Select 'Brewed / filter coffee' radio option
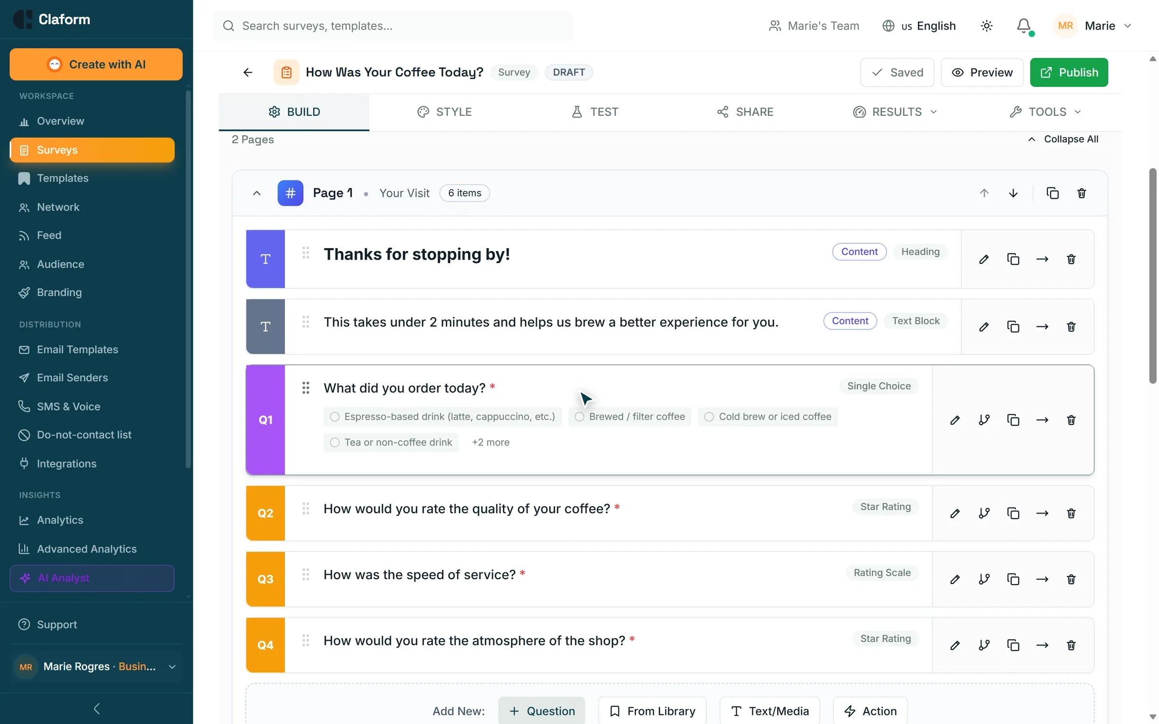Screen dimensions: 1159x724 point(579,417)
